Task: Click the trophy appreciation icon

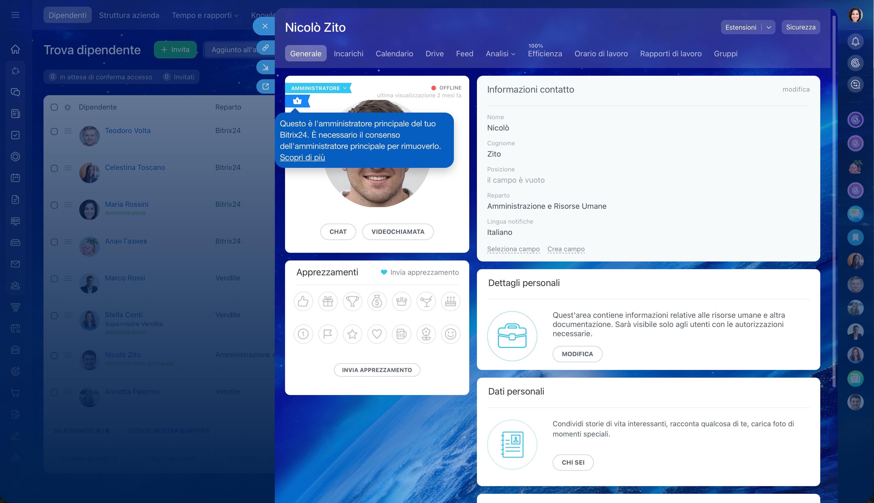Action: 352,301
